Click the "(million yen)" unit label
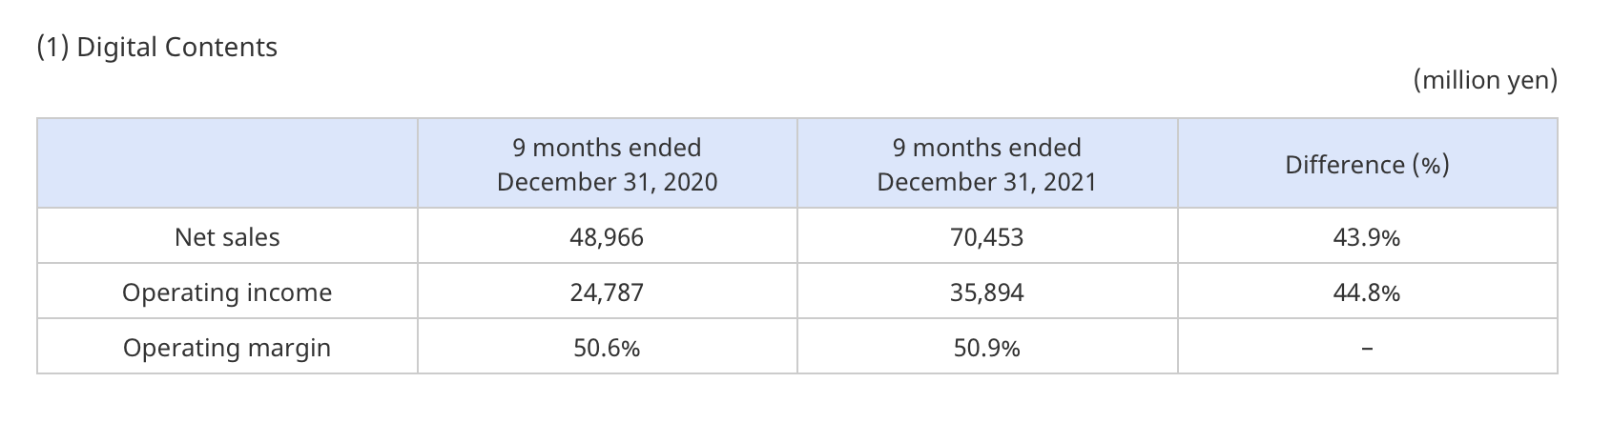The image size is (1612, 423). click(x=1485, y=80)
